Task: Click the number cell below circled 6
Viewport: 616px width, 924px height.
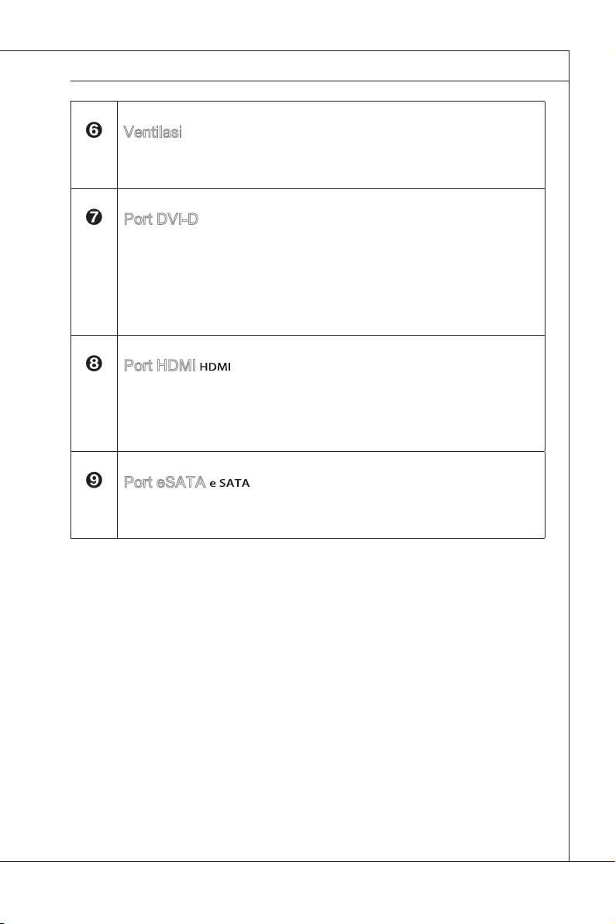Action: (94, 164)
